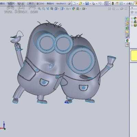Open the 窗口(W) menu
Image resolution: width=137 pixels, height=137 pixels.
point(40,4)
